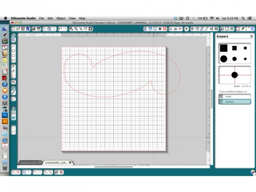This screenshot has width=256, height=192.
Task: Click the vertical scrollbar beside canvas
Action: pos(212,99)
